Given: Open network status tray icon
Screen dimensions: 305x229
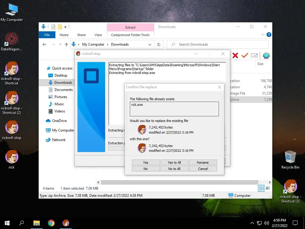Looking at the screenshot, I should coord(259,223).
